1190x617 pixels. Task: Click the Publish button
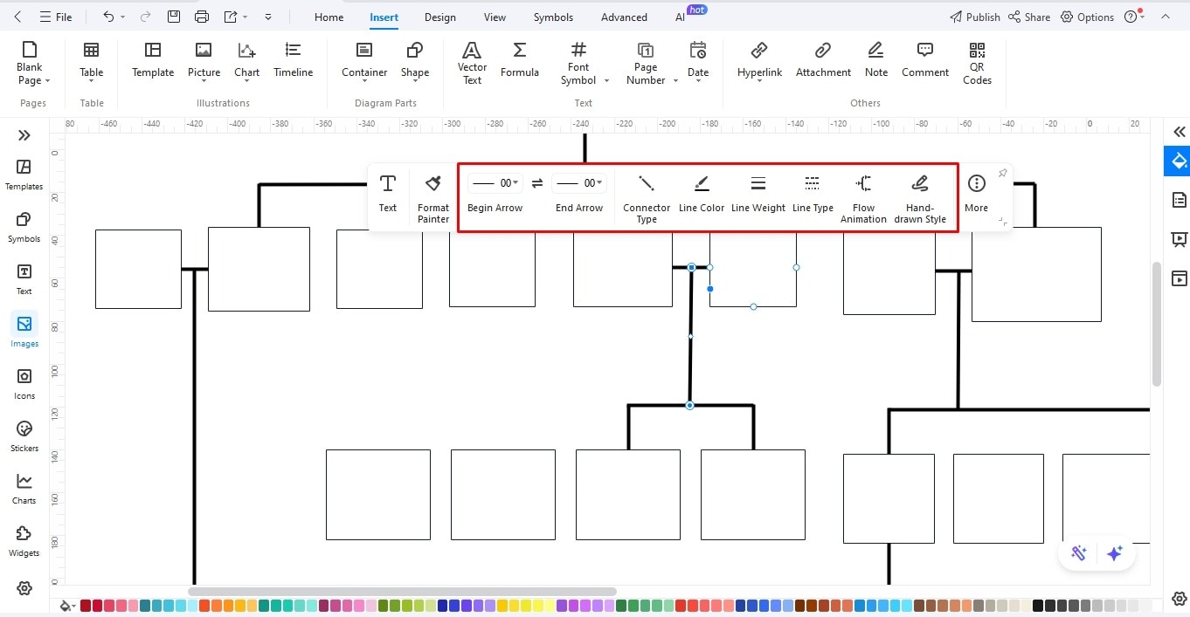[x=974, y=17]
